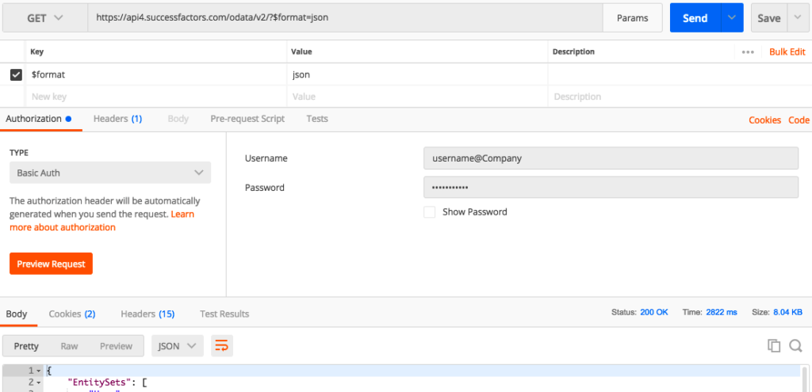Image resolution: width=812 pixels, height=392 pixels.
Task: Expand the Basic Auth type dropdown
Action: coord(110,173)
